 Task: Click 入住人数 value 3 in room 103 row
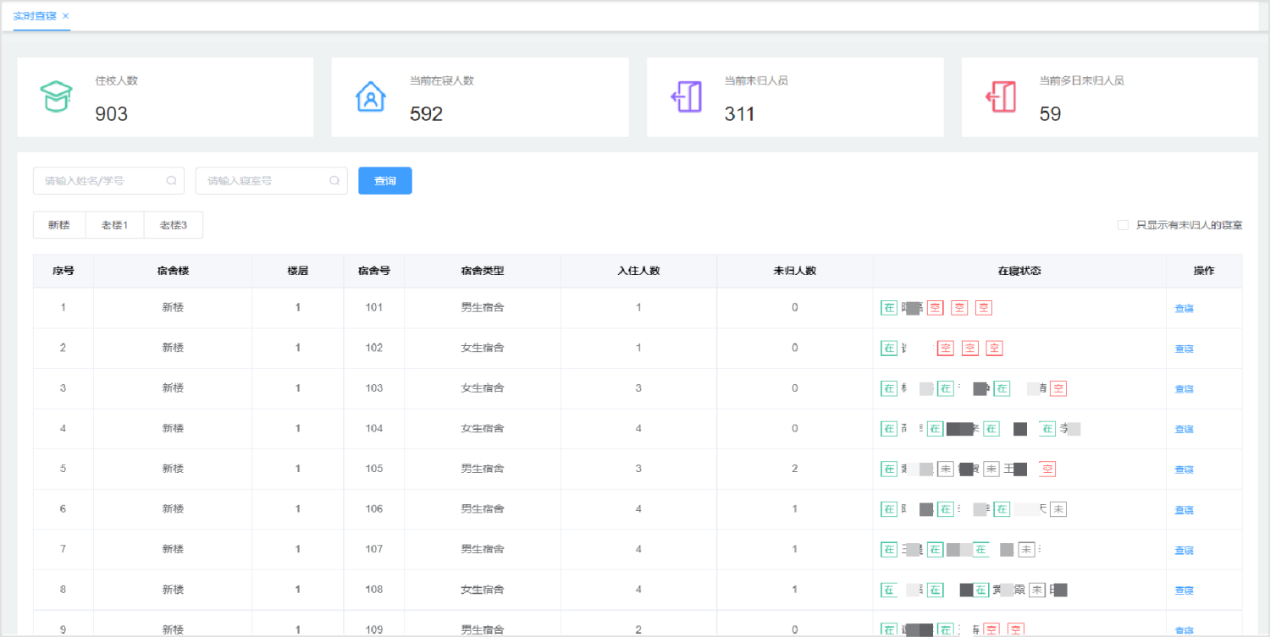638,388
